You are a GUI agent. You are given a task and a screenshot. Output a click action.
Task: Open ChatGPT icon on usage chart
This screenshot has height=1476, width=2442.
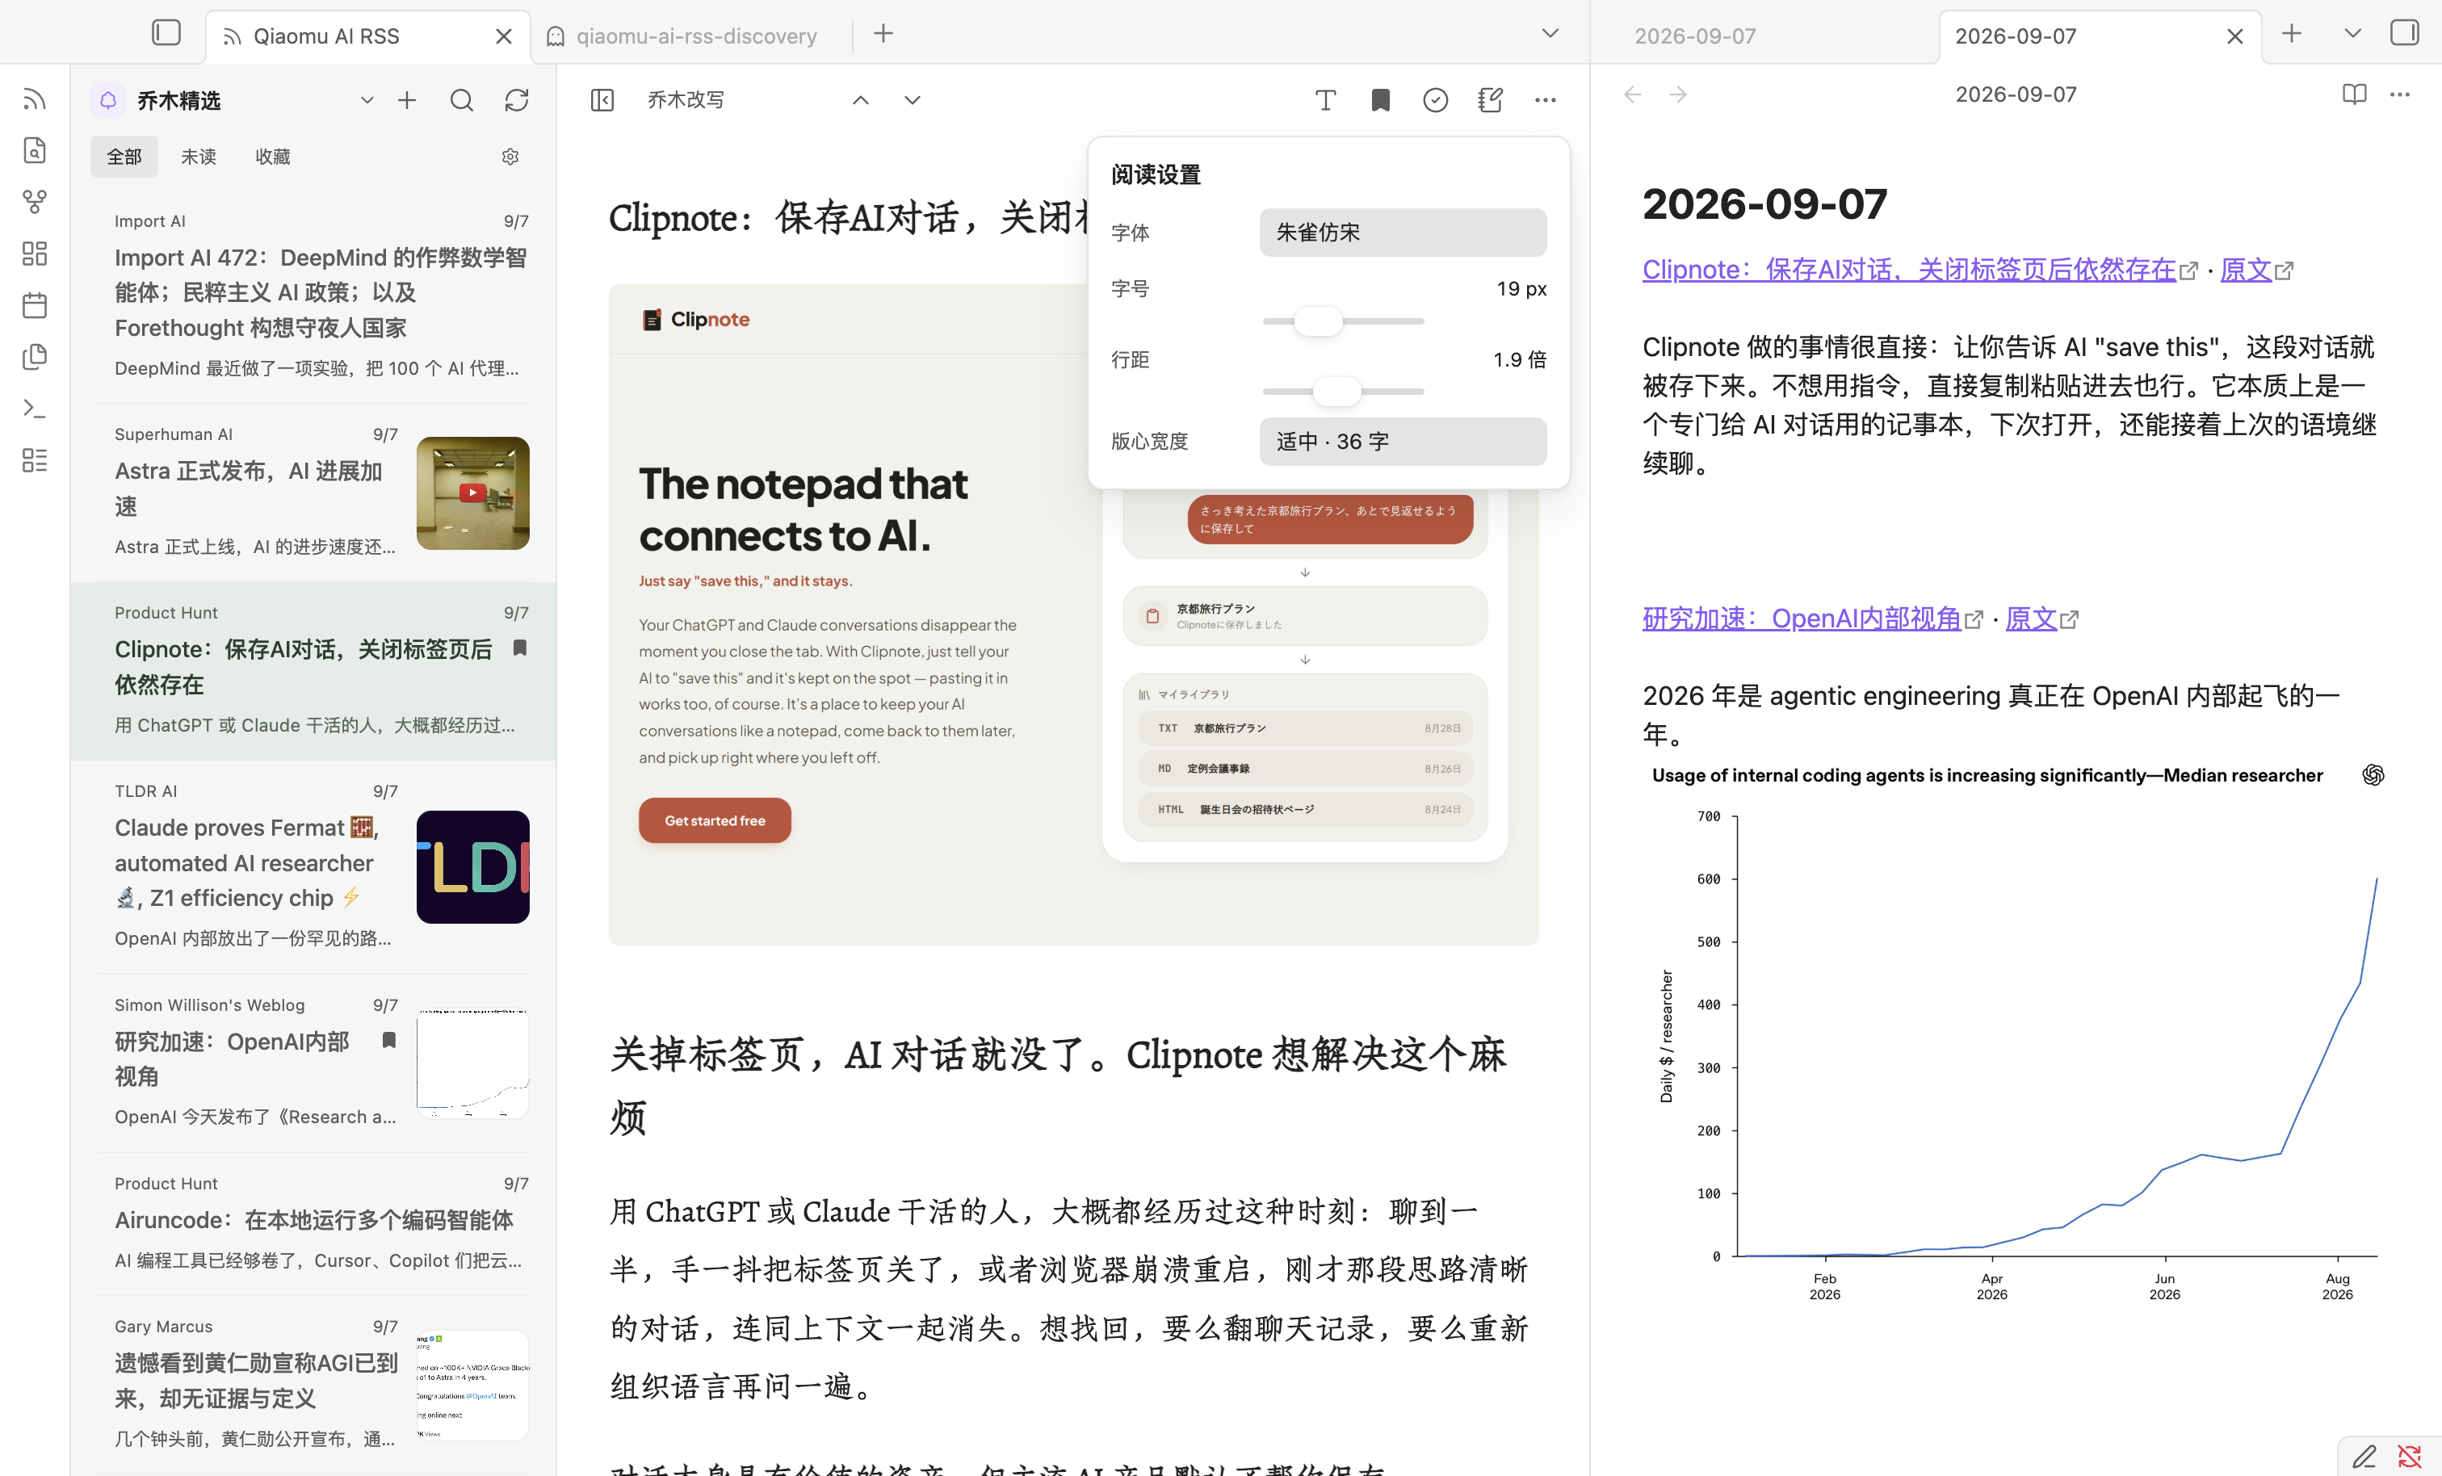click(x=2373, y=775)
